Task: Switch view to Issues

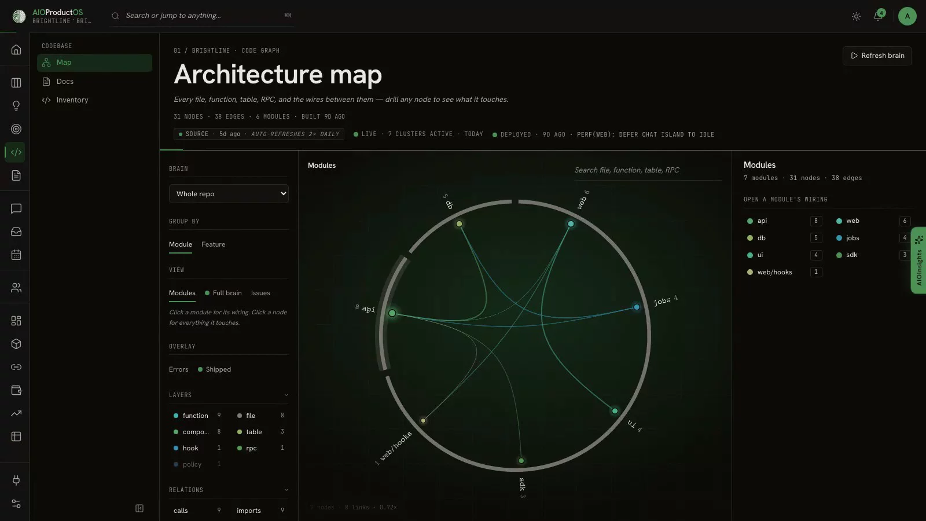Action: pyautogui.click(x=260, y=293)
